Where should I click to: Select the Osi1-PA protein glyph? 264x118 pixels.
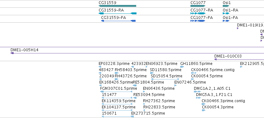click(226, 21)
